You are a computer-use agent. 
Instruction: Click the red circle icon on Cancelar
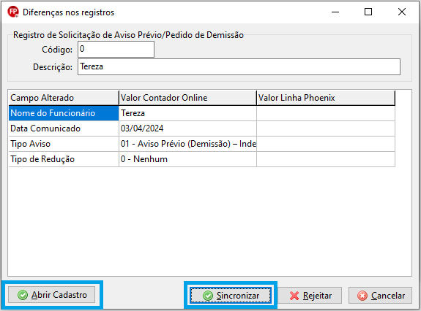pos(362,296)
